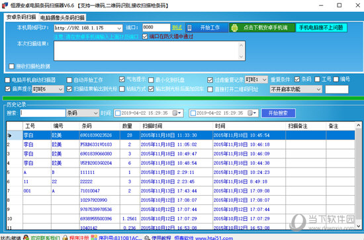Viewport: 364px width, 240px height.
Task: Click the app logo in title bar
Action: tap(5, 5)
